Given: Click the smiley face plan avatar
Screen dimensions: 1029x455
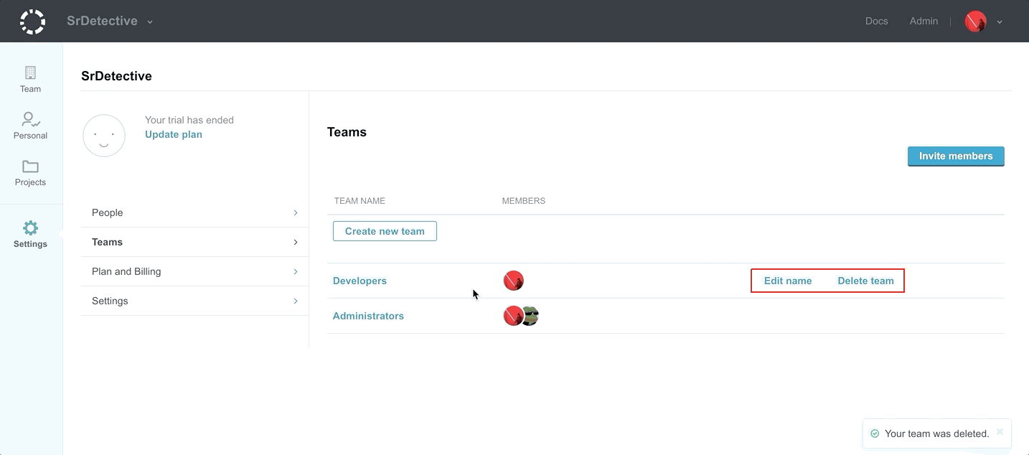Looking at the screenshot, I should (104, 136).
